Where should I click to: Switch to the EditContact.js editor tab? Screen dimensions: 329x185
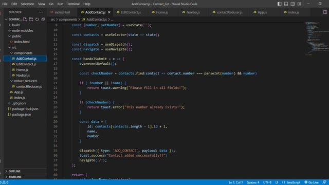tap(131, 12)
